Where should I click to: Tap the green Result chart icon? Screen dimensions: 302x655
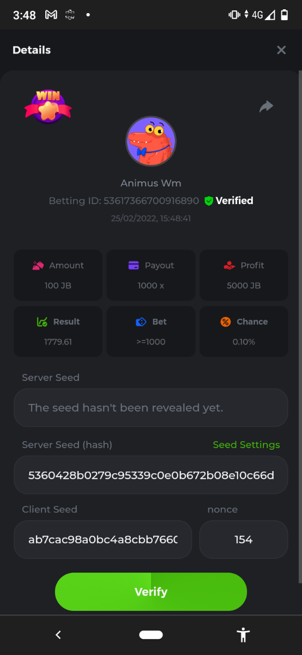42,322
